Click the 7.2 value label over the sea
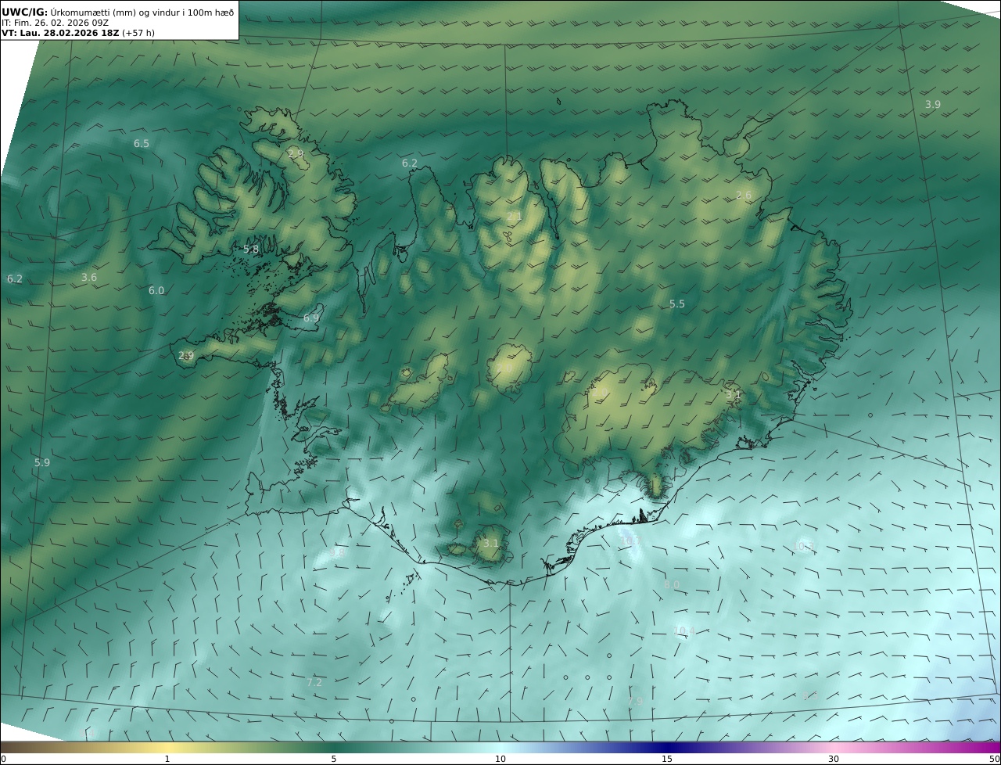This screenshot has width=1001, height=765. [314, 683]
